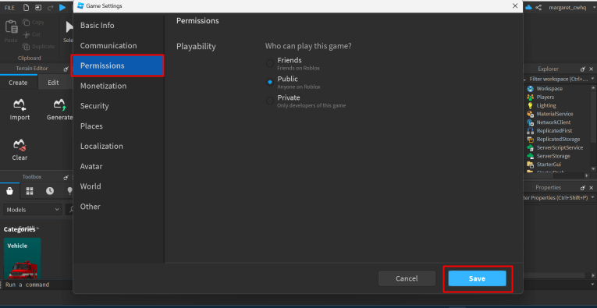Open the command bar history dropdown arrow
This screenshot has width=597, height=308.
(x=592, y=285)
